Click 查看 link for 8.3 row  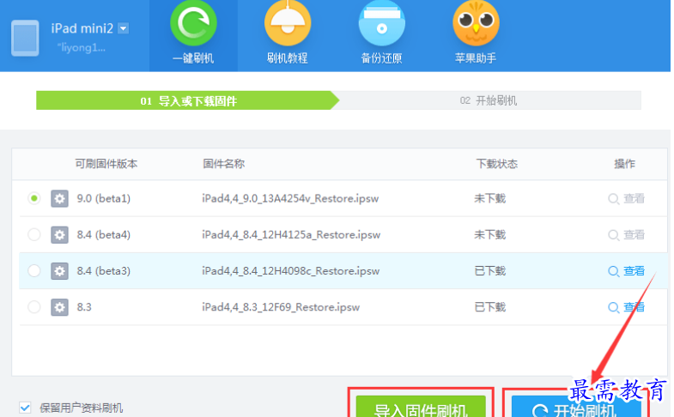coord(635,307)
